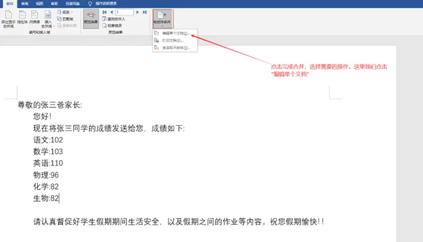
Task: Go to previous record arrow
Action: pyautogui.click(x=111, y=12)
